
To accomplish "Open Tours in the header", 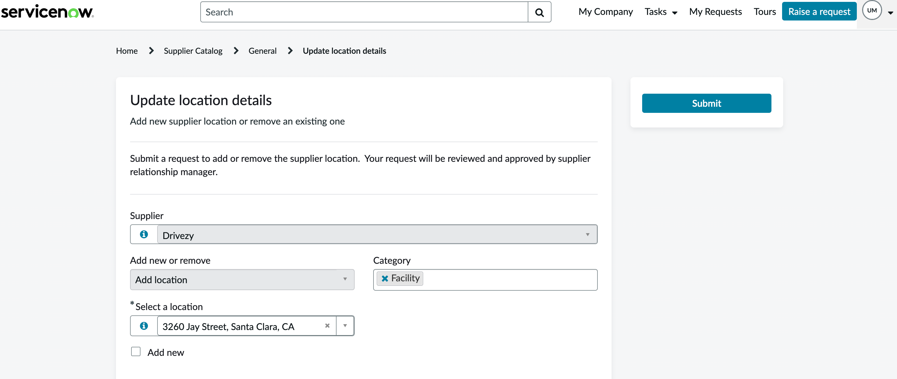I will tap(765, 12).
